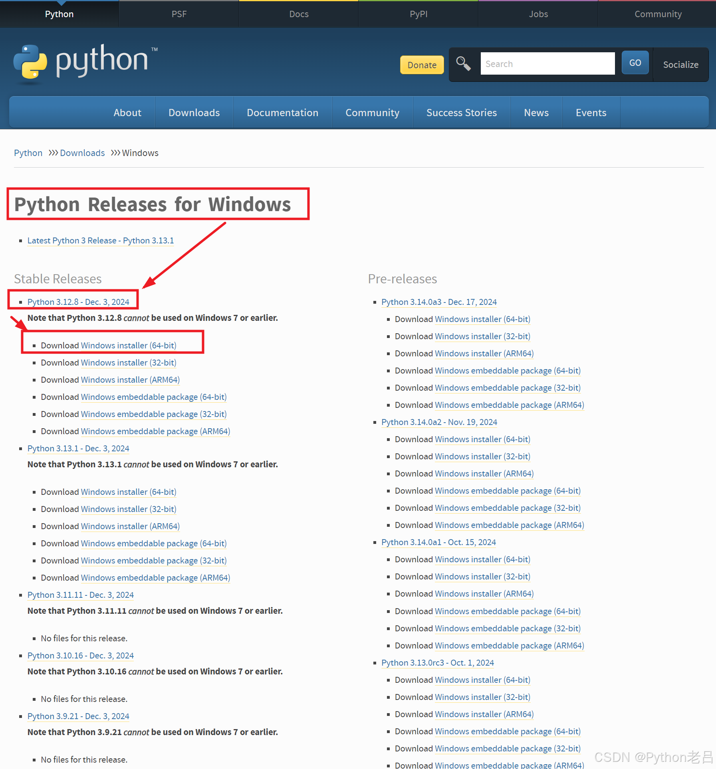Download Python 3.13.0rc3 embeddable package (64-bit)
Screen dimensions: 716x769
508,731
